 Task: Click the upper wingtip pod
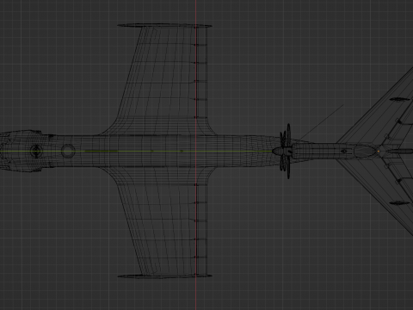164,26
